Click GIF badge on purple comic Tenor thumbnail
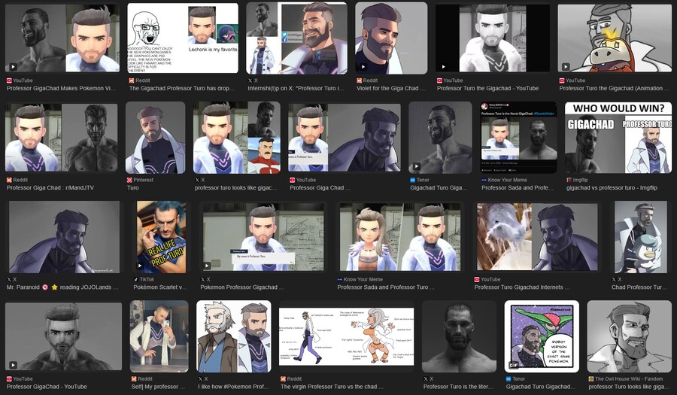 [513, 365]
